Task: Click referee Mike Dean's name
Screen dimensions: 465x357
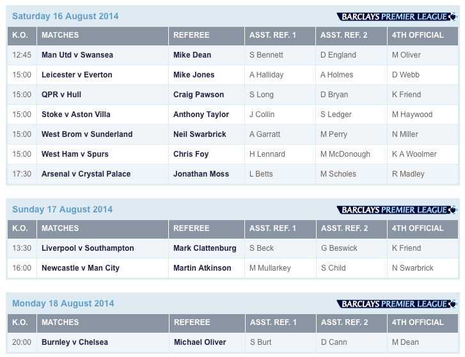Action: coord(192,55)
